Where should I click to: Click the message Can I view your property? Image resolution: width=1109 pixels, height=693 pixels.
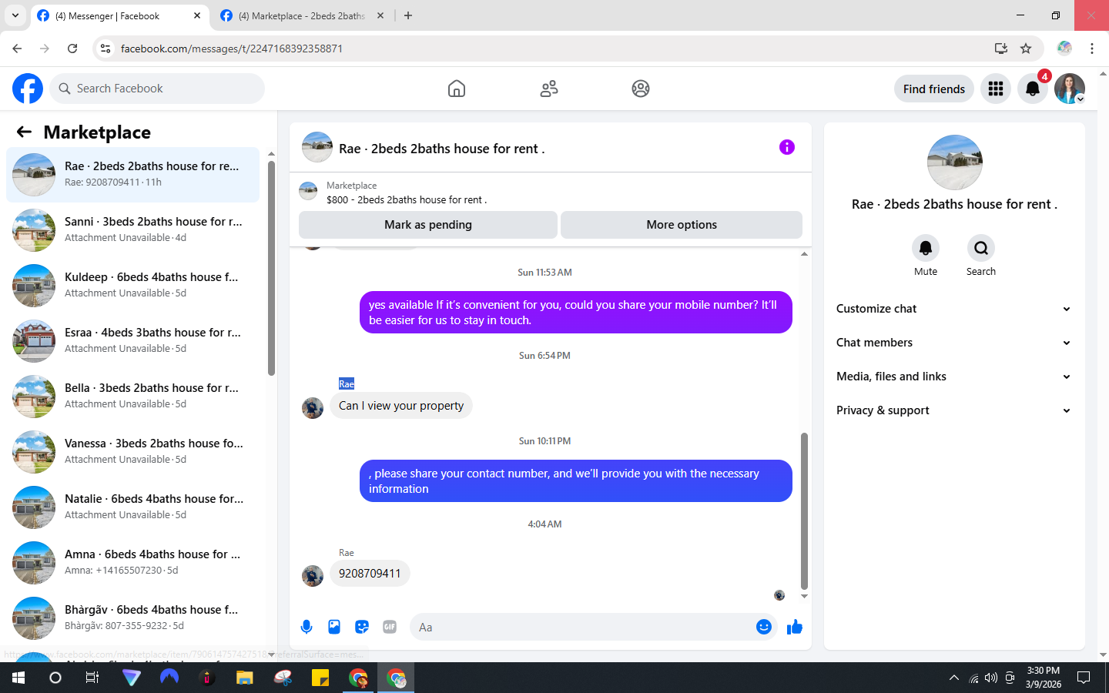tap(401, 406)
